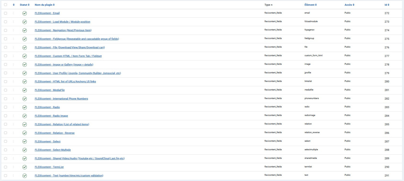Sort by Id column header
Image resolution: width=404 pixels, height=181 pixels.
click(387, 5)
